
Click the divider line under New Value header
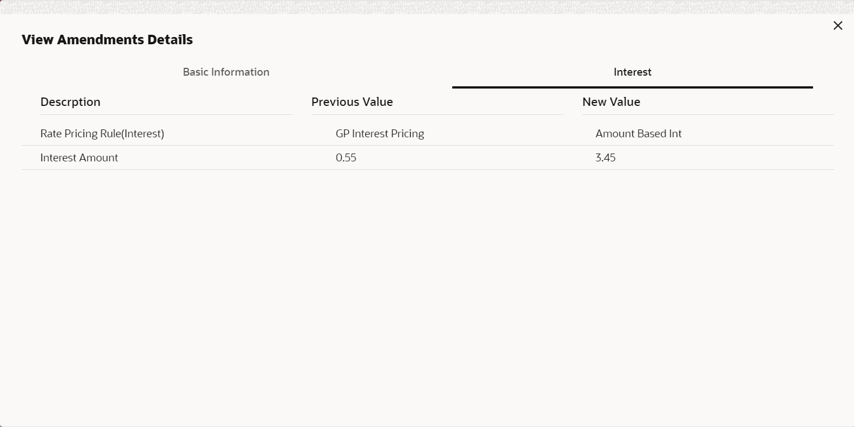pos(708,114)
